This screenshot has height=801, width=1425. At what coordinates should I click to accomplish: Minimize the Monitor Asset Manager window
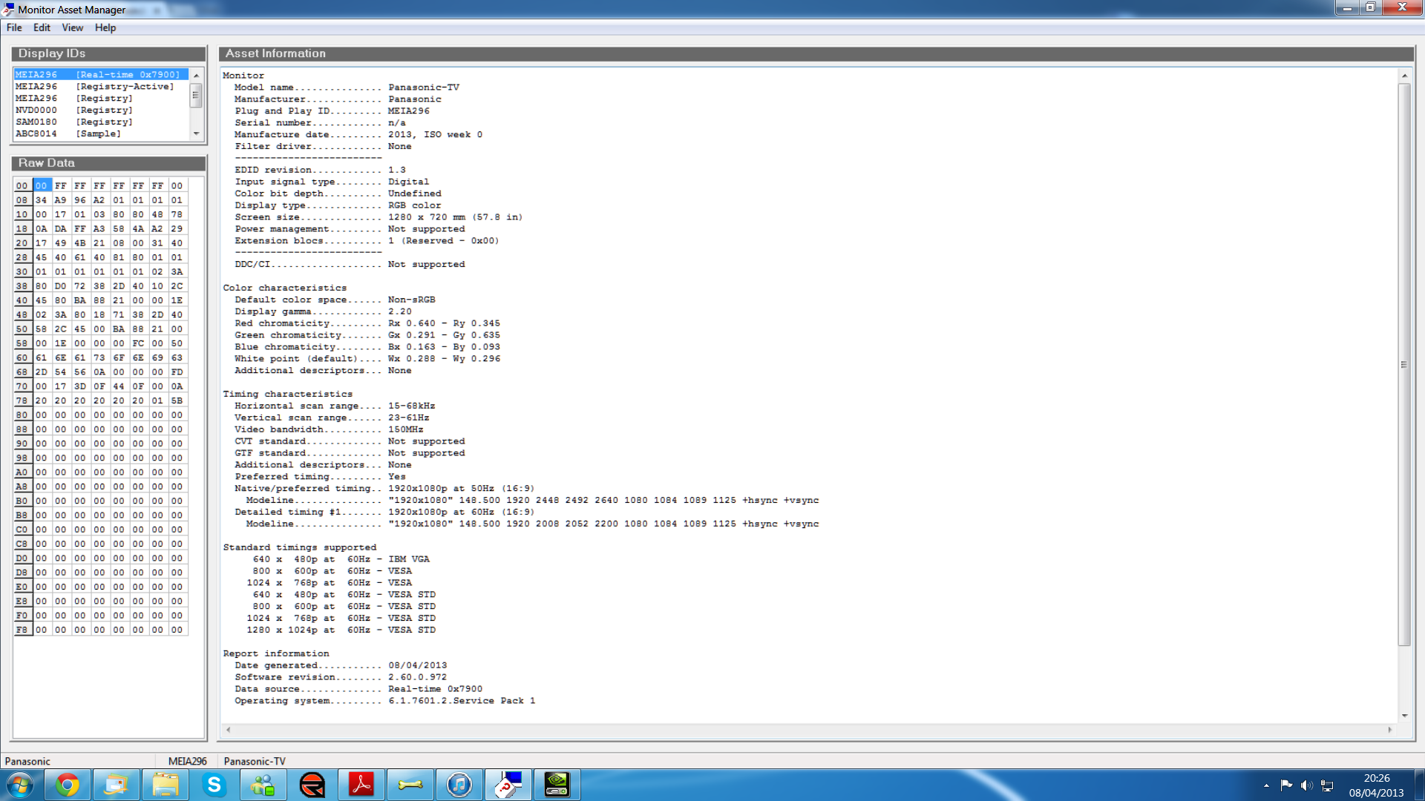[1347, 7]
